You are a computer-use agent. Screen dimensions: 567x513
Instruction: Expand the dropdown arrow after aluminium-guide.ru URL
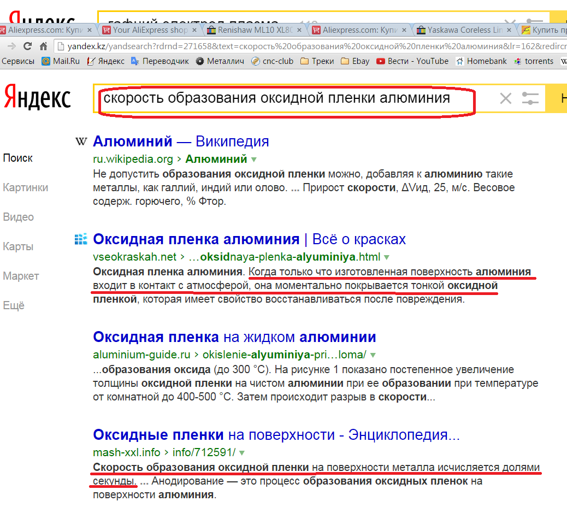coord(373,355)
